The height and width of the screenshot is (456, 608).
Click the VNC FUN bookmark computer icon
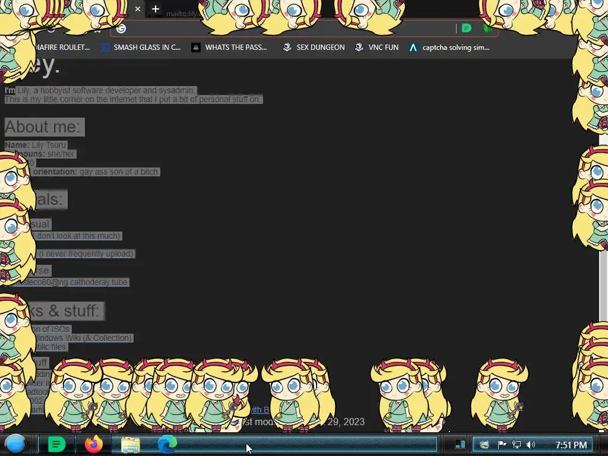point(359,47)
